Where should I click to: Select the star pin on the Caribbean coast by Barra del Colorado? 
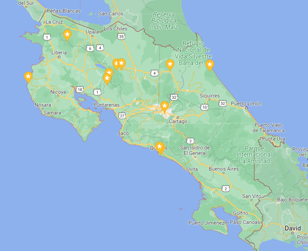210,66
